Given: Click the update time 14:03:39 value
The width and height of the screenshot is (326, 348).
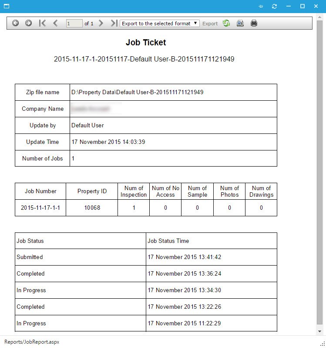Looking at the screenshot, I should point(108,142).
